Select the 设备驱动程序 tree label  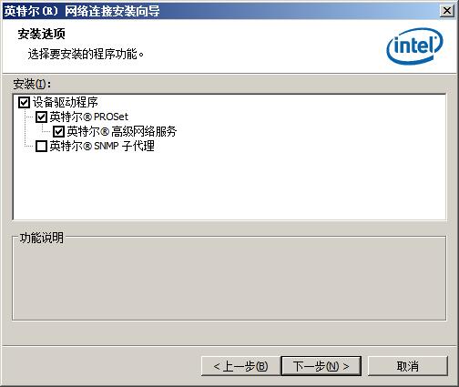pos(66,102)
